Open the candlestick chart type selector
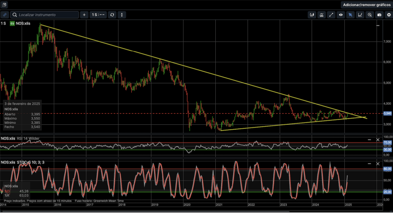The height and width of the screenshot is (213, 393). pyautogui.click(x=312, y=15)
